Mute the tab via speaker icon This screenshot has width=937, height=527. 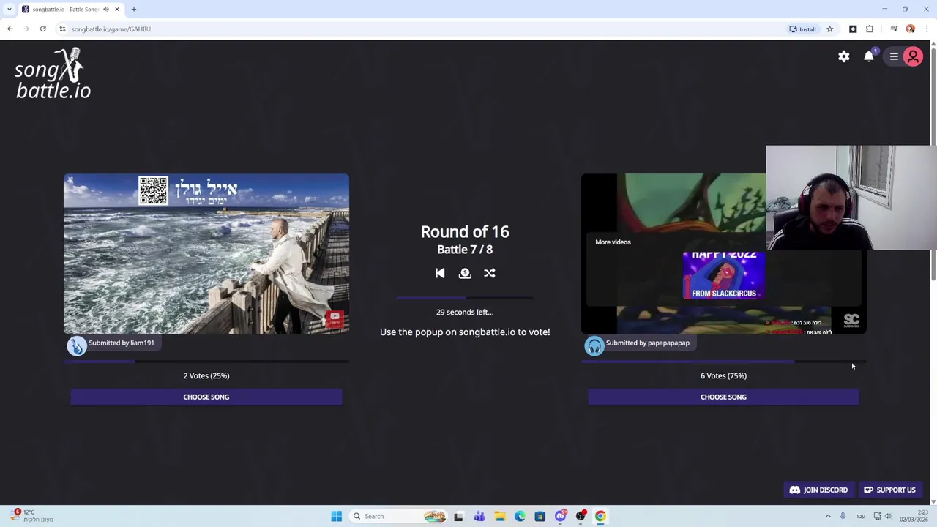pos(106,10)
